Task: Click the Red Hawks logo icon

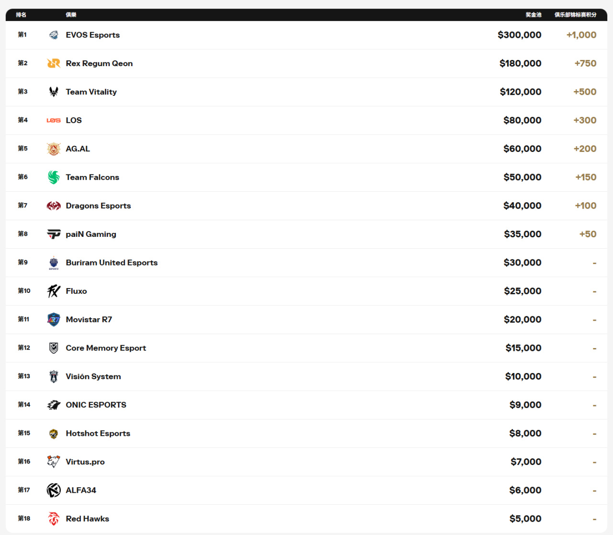Action: 54,519
